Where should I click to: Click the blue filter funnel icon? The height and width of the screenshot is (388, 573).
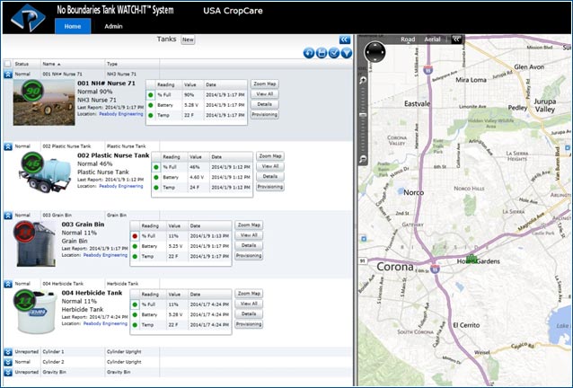point(346,53)
